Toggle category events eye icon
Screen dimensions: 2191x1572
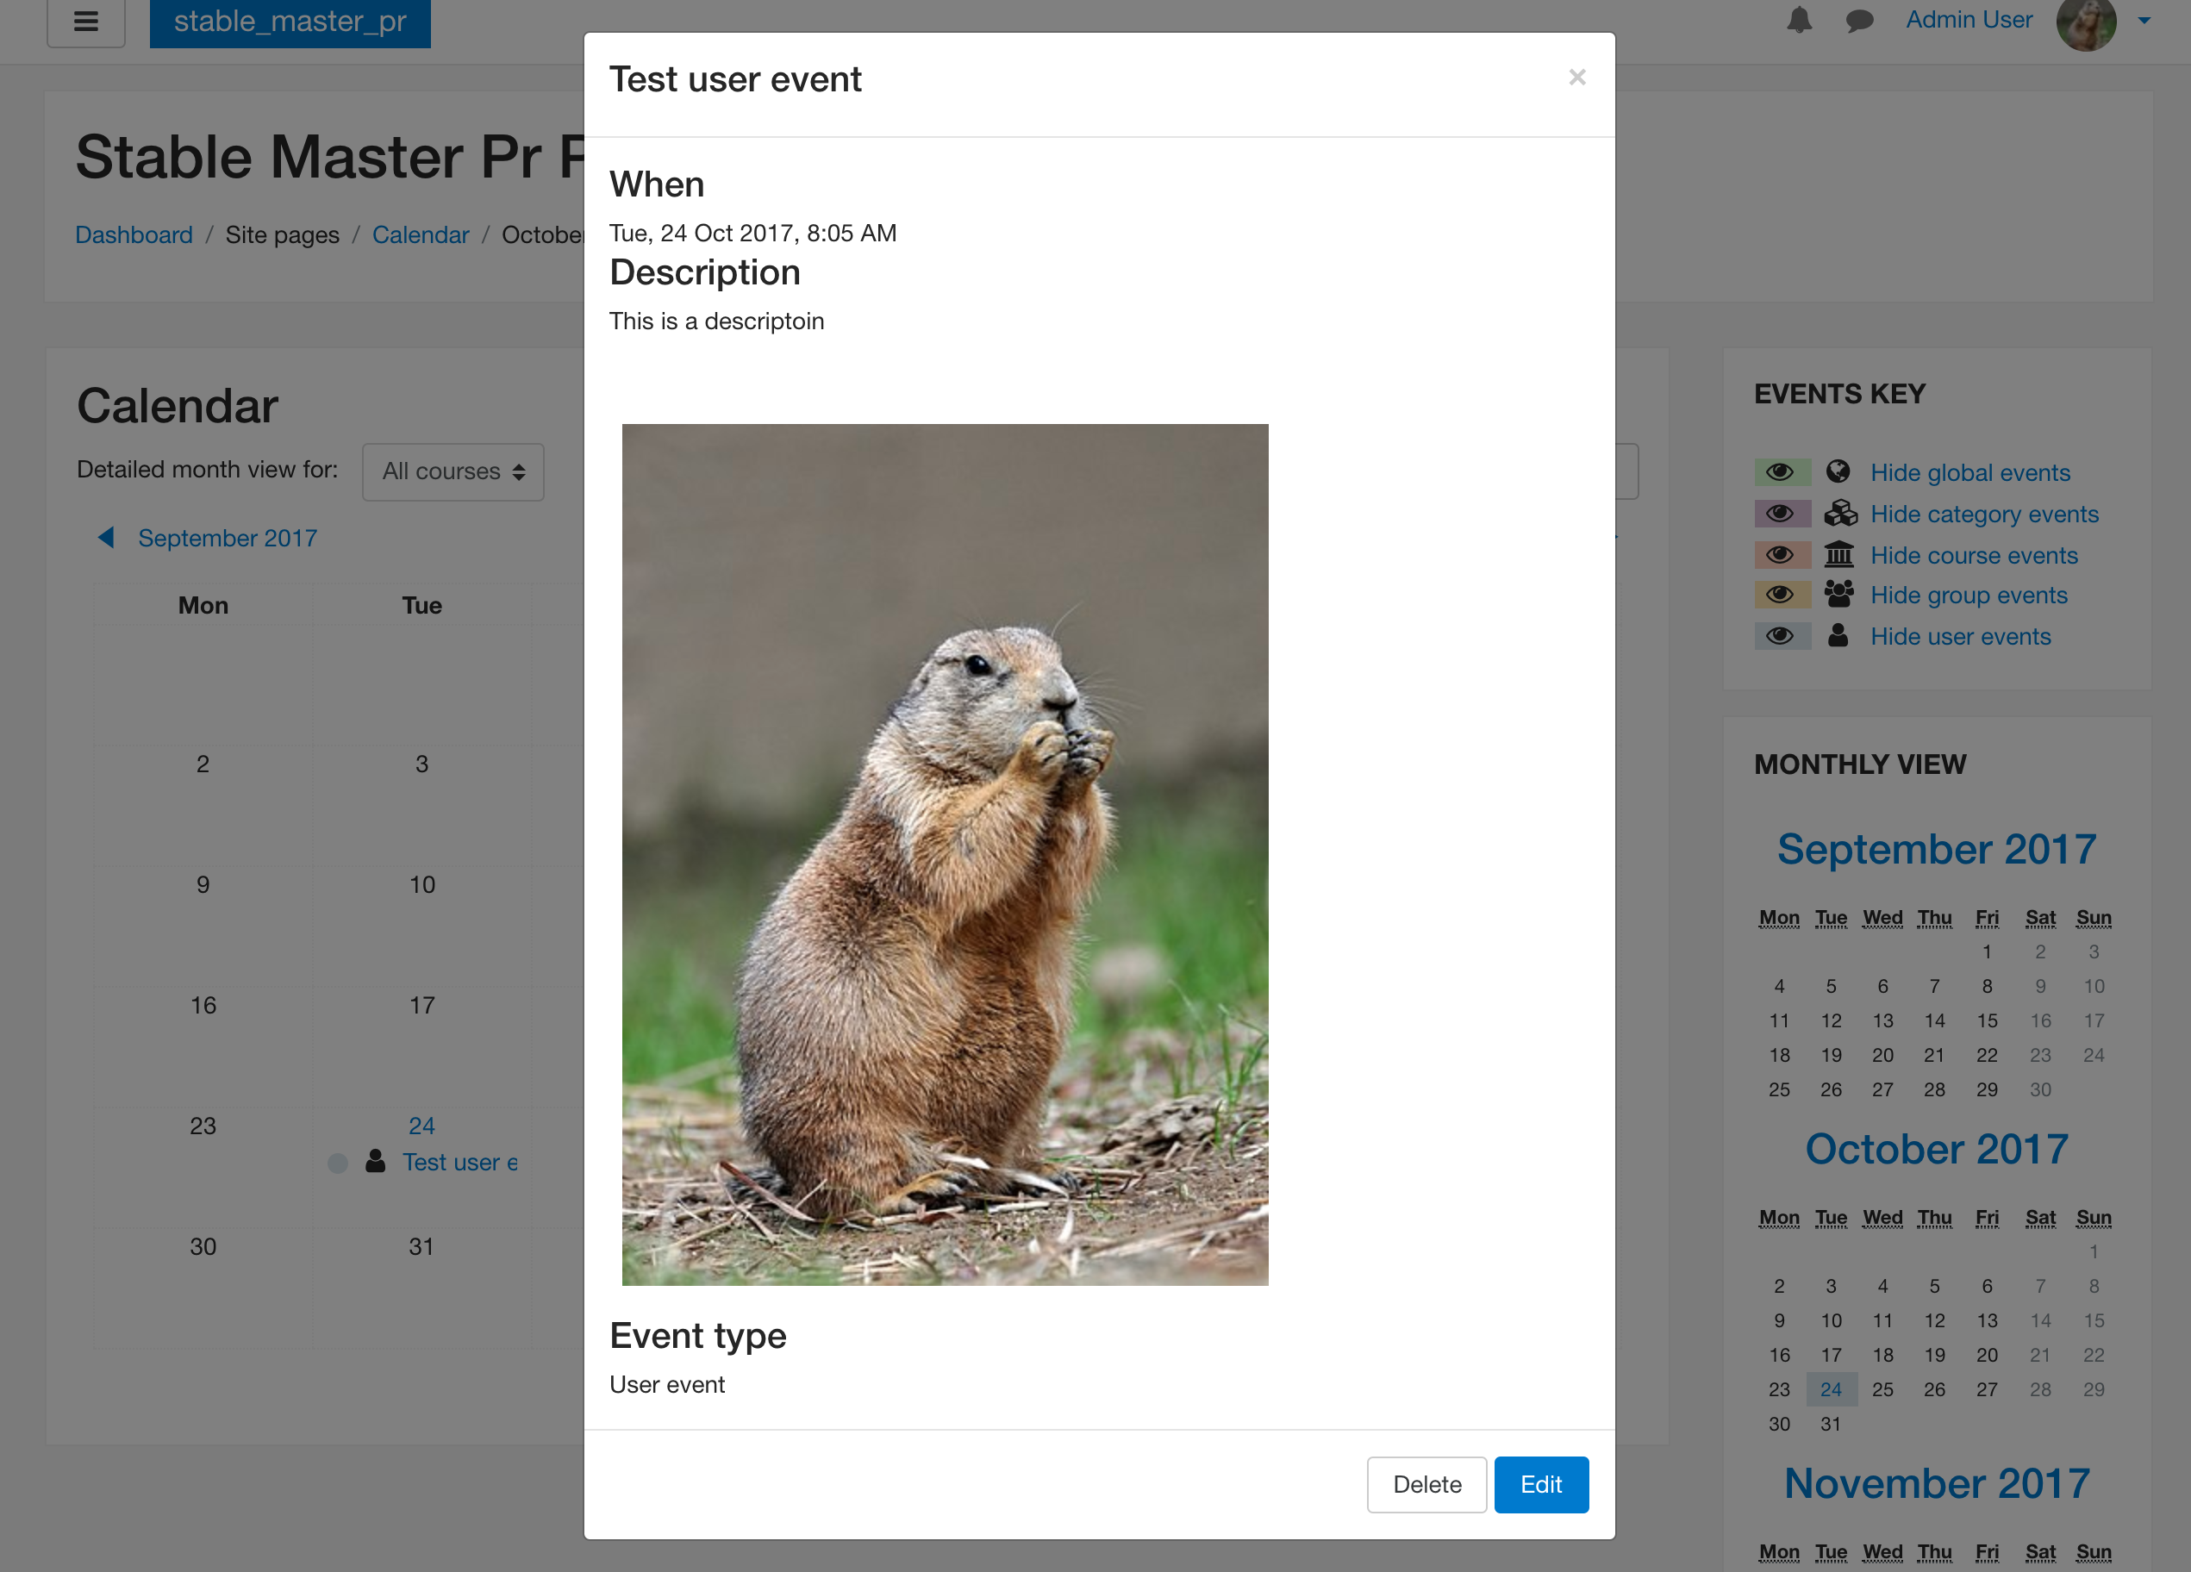point(1781,513)
